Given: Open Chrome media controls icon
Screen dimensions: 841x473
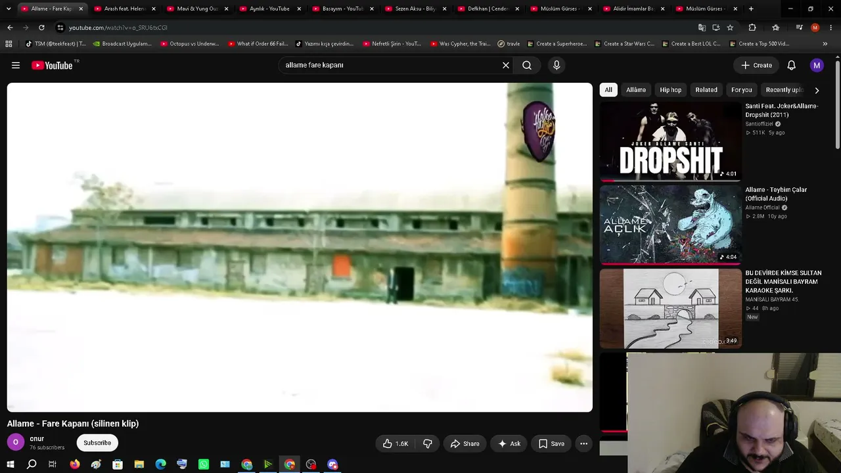Looking at the screenshot, I should [799, 28].
